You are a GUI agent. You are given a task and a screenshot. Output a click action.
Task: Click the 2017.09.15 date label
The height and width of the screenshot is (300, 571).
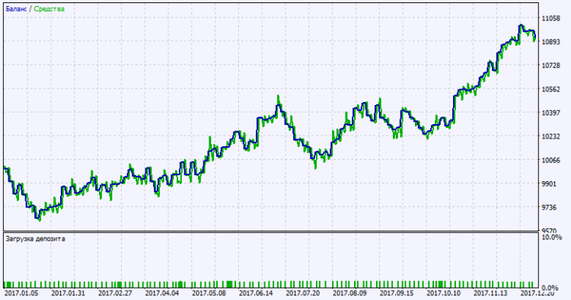(x=397, y=293)
